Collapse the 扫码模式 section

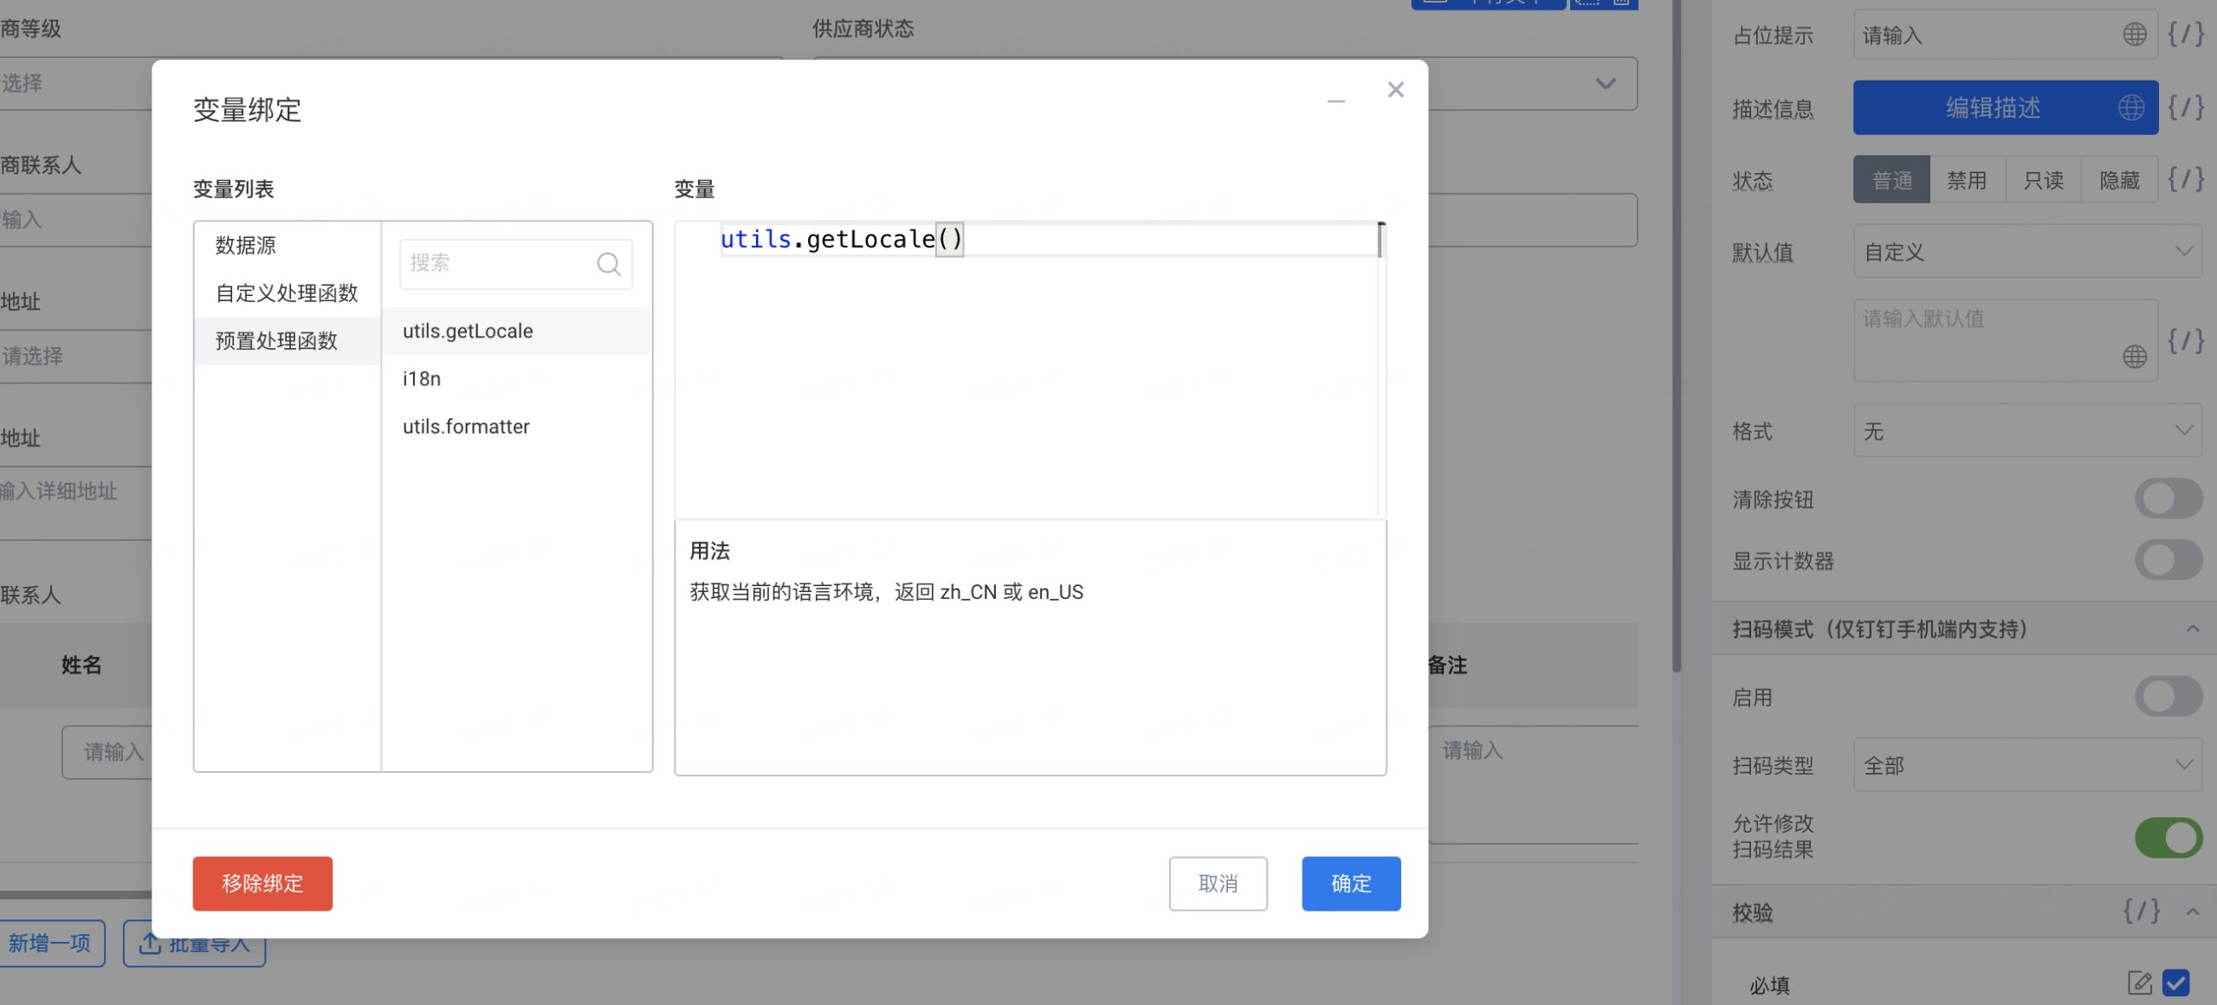2192,628
